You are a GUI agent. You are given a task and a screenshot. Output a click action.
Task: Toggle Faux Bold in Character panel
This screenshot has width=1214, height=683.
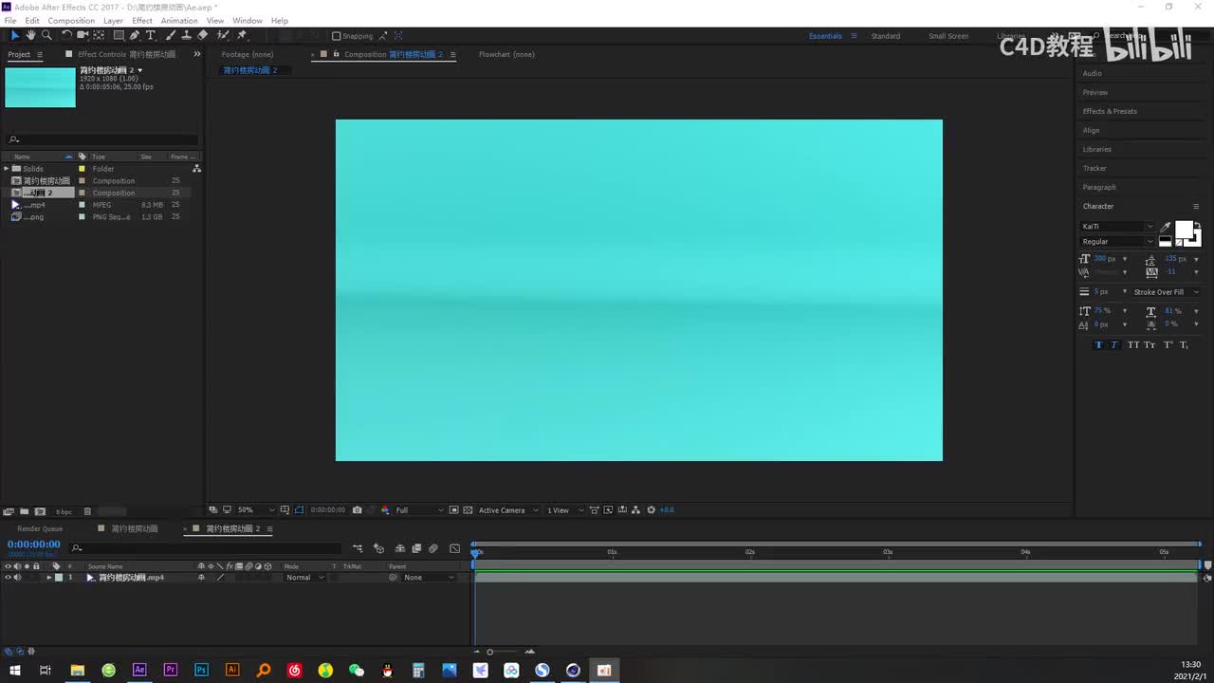[x=1098, y=345]
